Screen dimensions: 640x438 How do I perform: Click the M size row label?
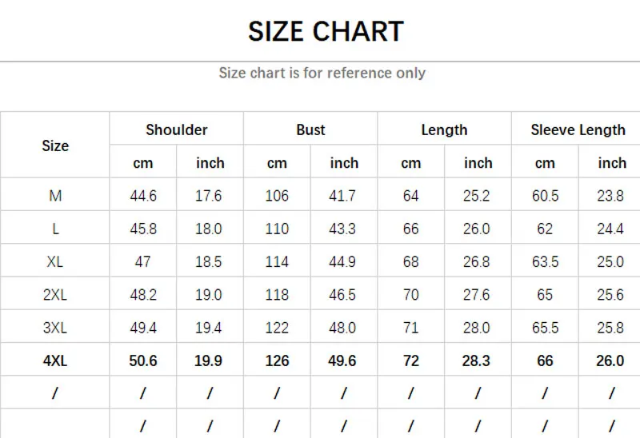[55, 196]
